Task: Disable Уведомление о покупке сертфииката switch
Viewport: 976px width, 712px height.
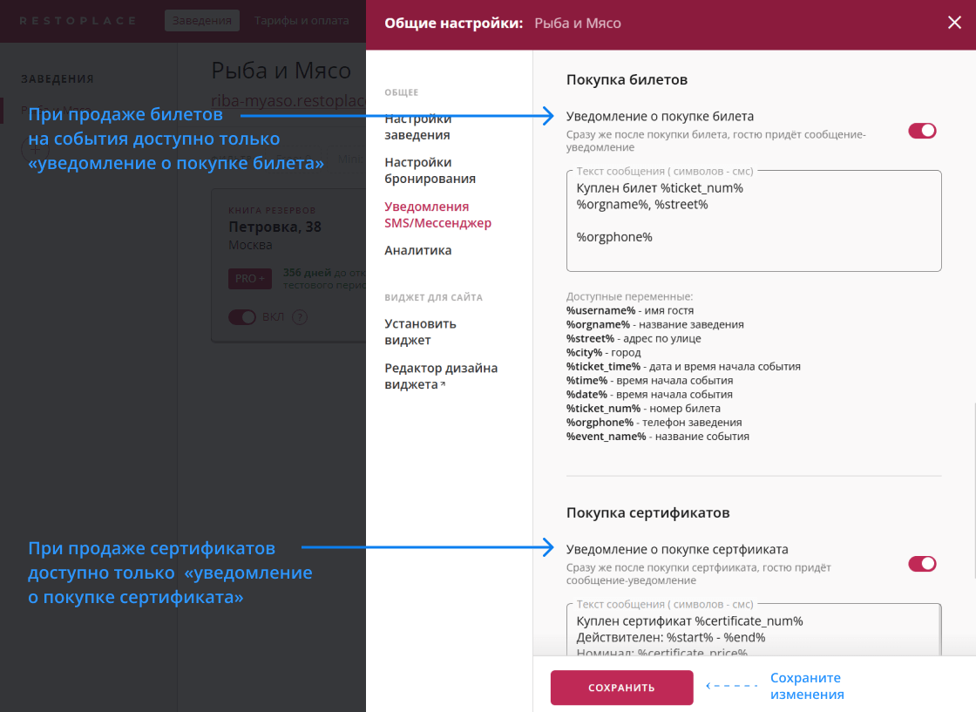Action: (x=921, y=564)
